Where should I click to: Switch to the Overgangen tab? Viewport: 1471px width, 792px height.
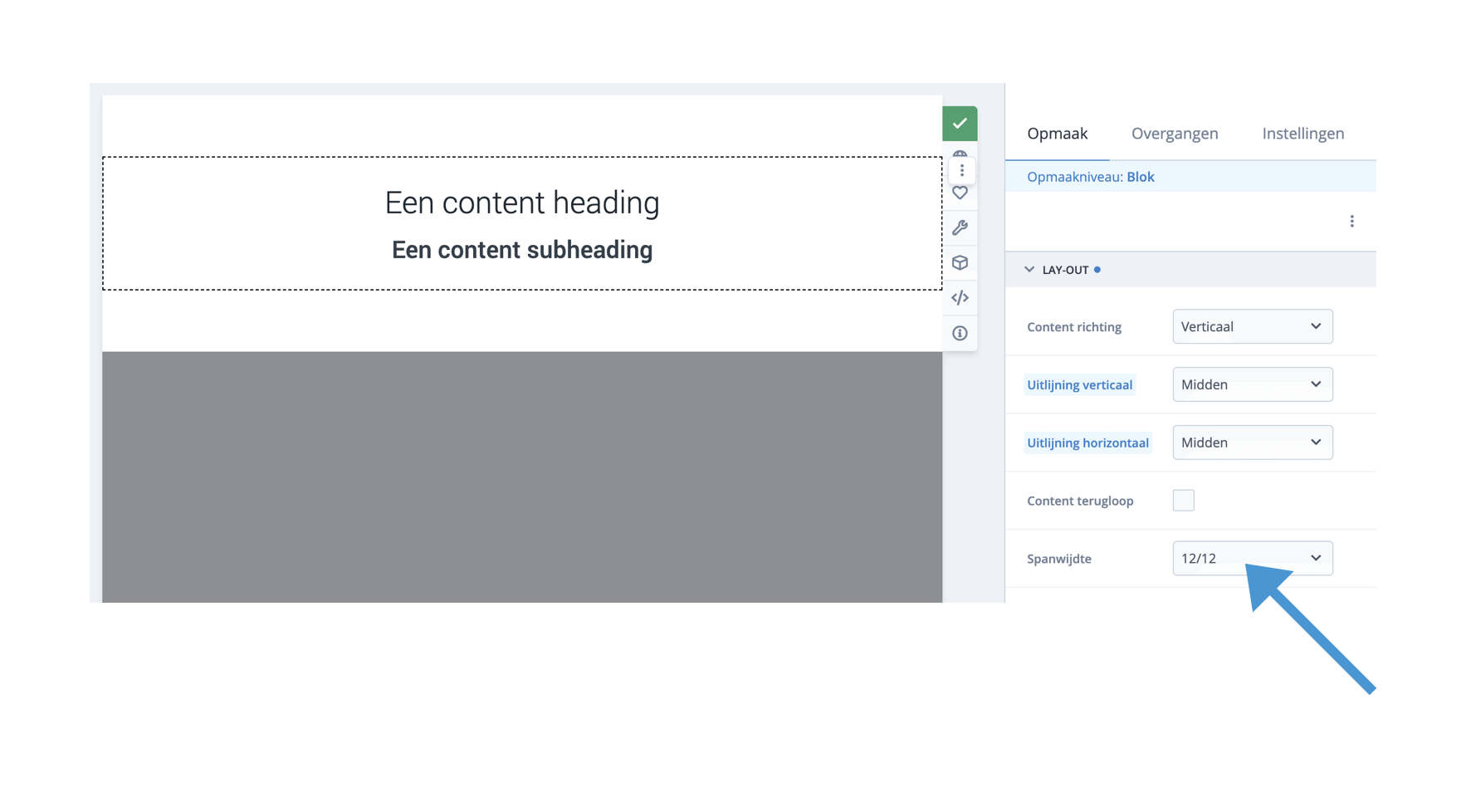1174,134
